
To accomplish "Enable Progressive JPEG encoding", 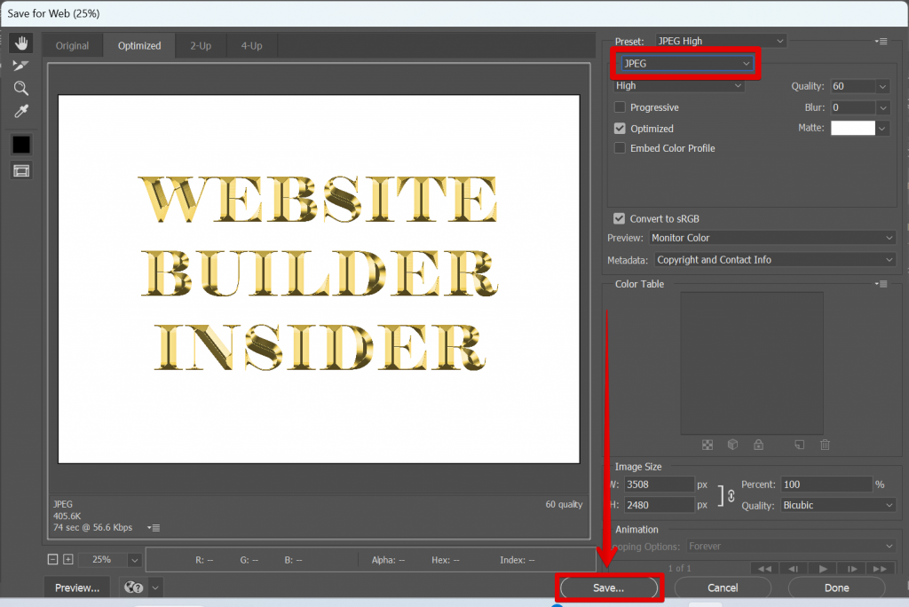I will (619, 106).
